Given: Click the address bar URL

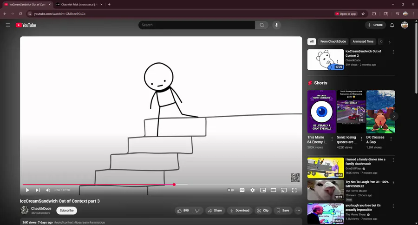Looking at the screenshot, I should pos(59,13).
